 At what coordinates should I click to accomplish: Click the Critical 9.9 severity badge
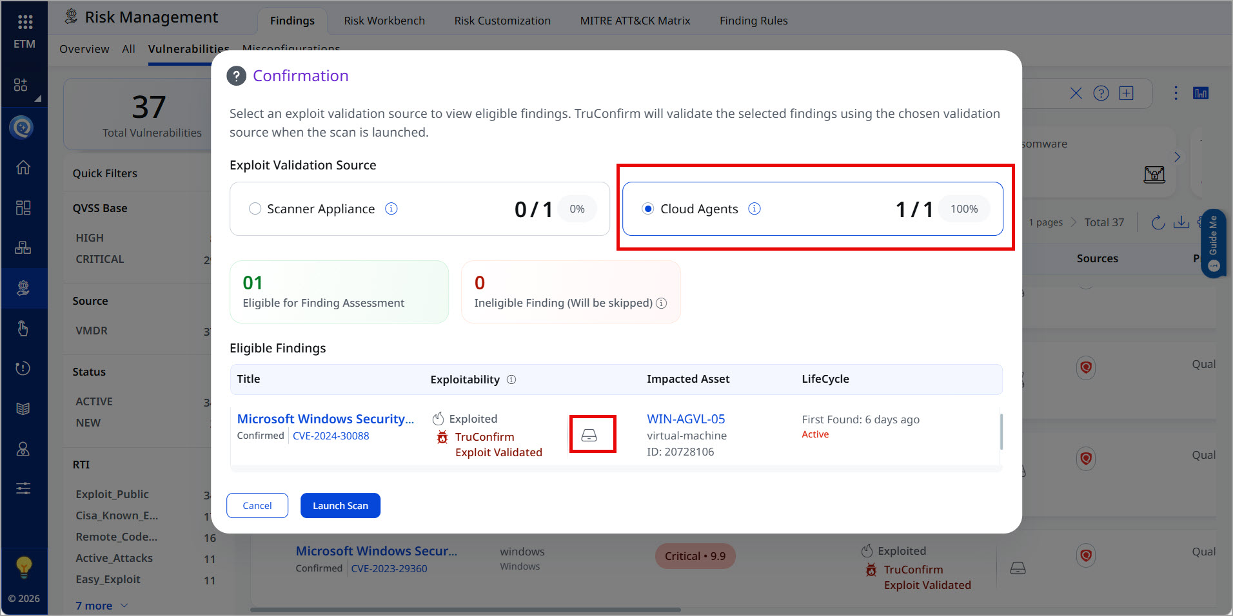(x=695, y=556)
